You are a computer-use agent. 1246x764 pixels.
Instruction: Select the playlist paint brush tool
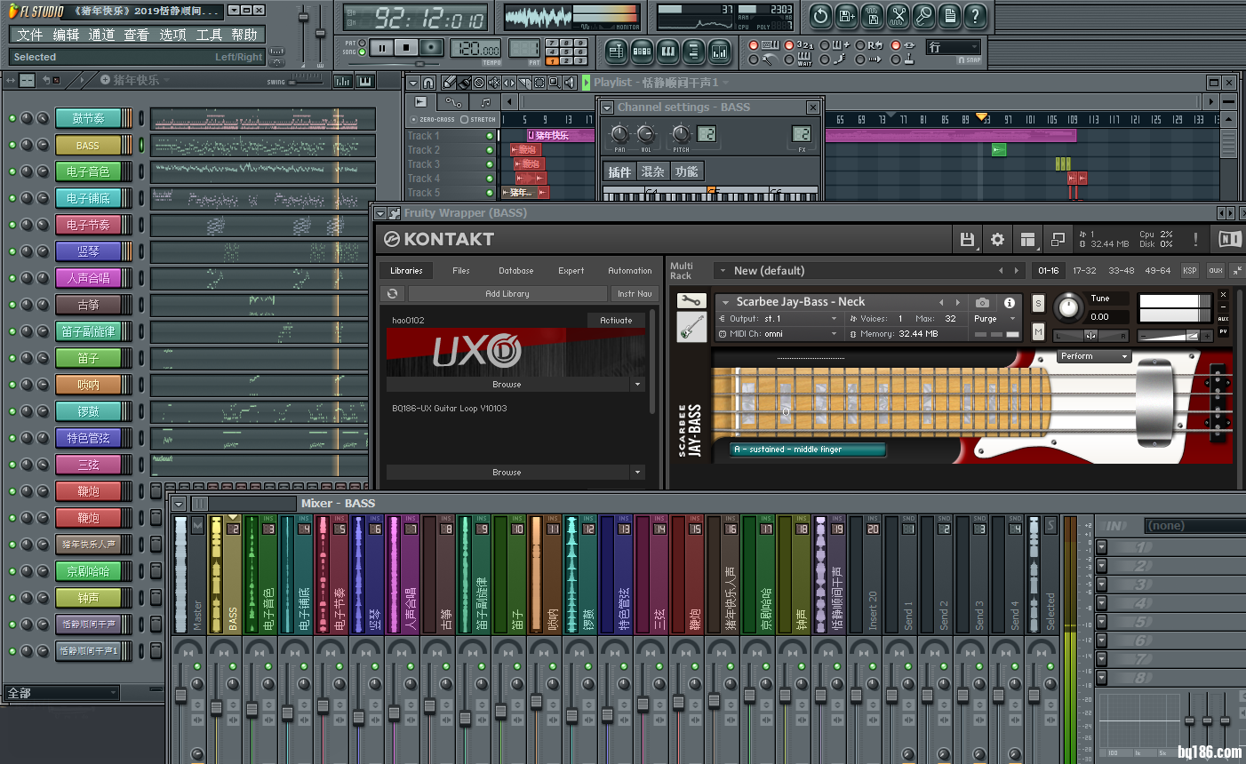[464, 83]
